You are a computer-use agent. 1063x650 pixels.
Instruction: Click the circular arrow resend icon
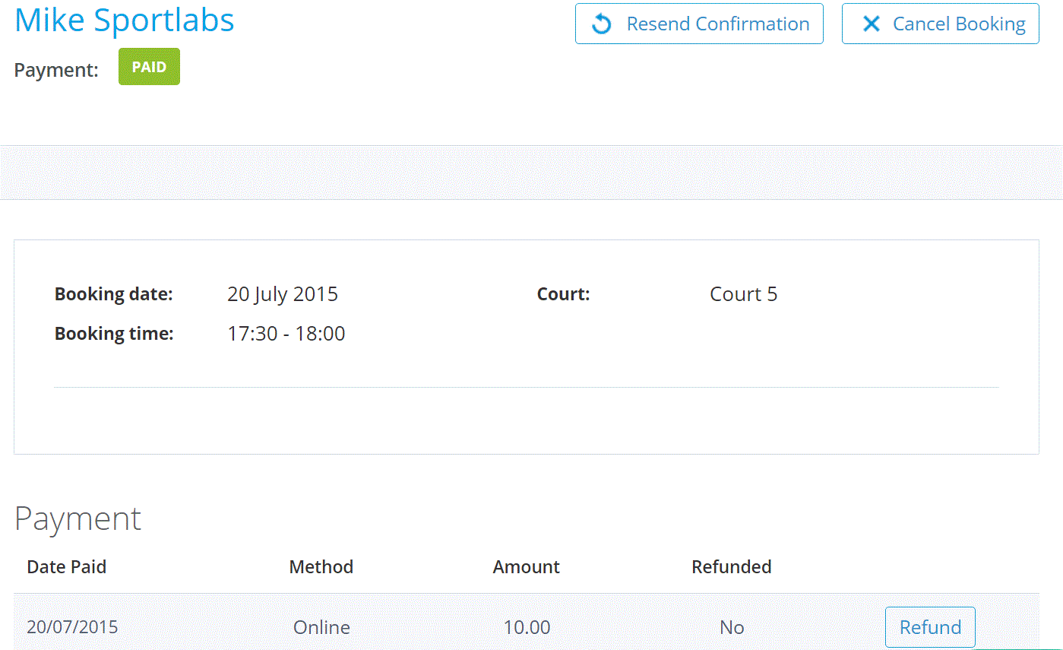602,24
